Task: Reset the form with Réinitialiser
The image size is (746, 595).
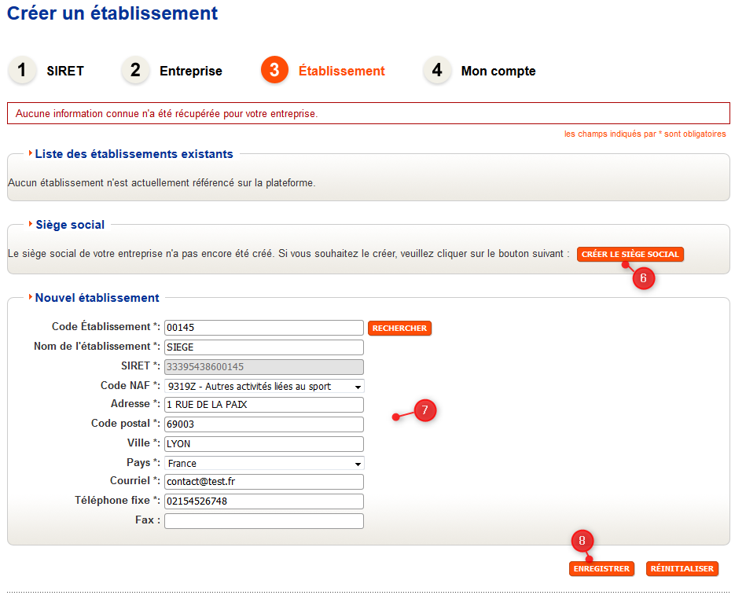Action: coord(682,569)
